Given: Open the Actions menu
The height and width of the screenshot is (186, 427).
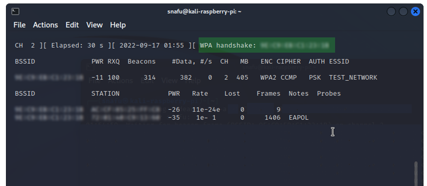Looking at the screenshot, I should [x=45, y=25].
